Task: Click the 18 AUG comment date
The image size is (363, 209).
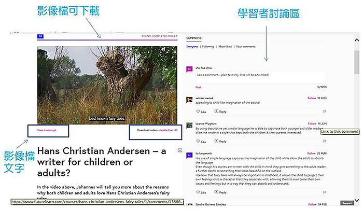Action: point(322,98)
